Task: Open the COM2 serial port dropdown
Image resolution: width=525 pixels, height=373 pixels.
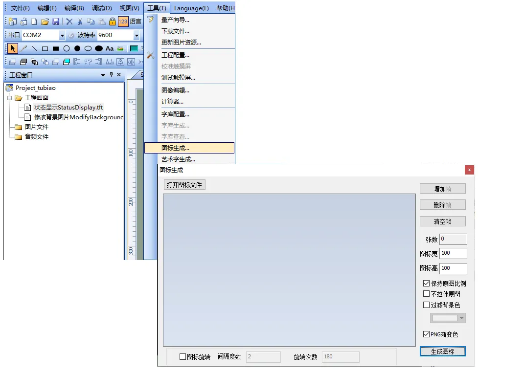Action: tap(62, 35)
